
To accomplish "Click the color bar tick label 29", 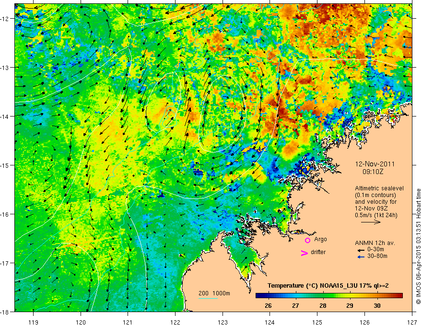I will tap(350, 305).
